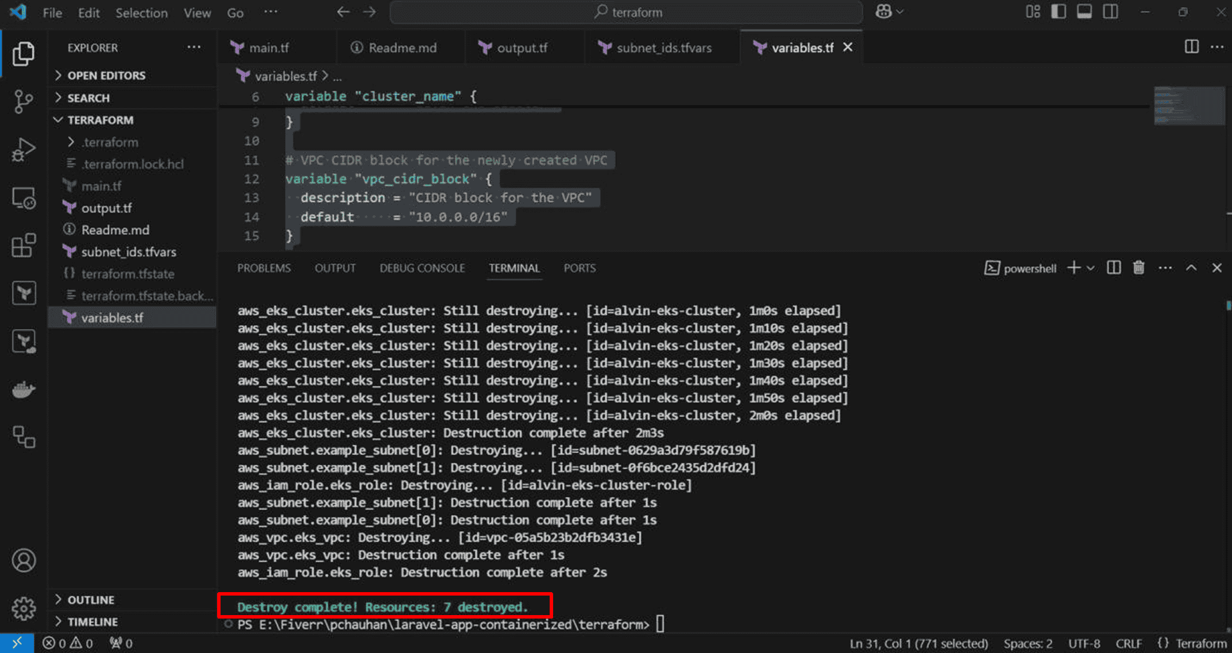Screen dimensions: 1232x653
Task: Open the Copilot chat icon
Action: tap(883, 11)
